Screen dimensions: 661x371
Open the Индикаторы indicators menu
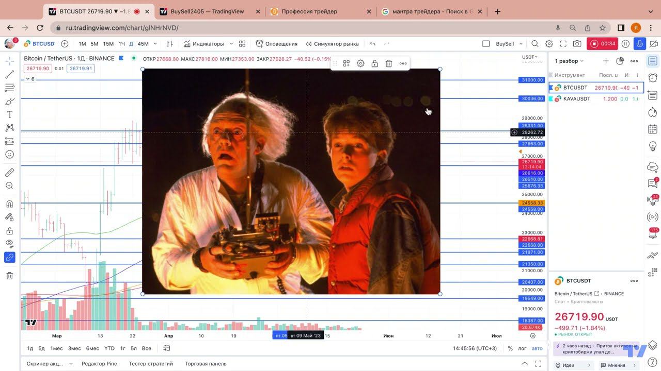pyautogui.click(x=203, y=44)
